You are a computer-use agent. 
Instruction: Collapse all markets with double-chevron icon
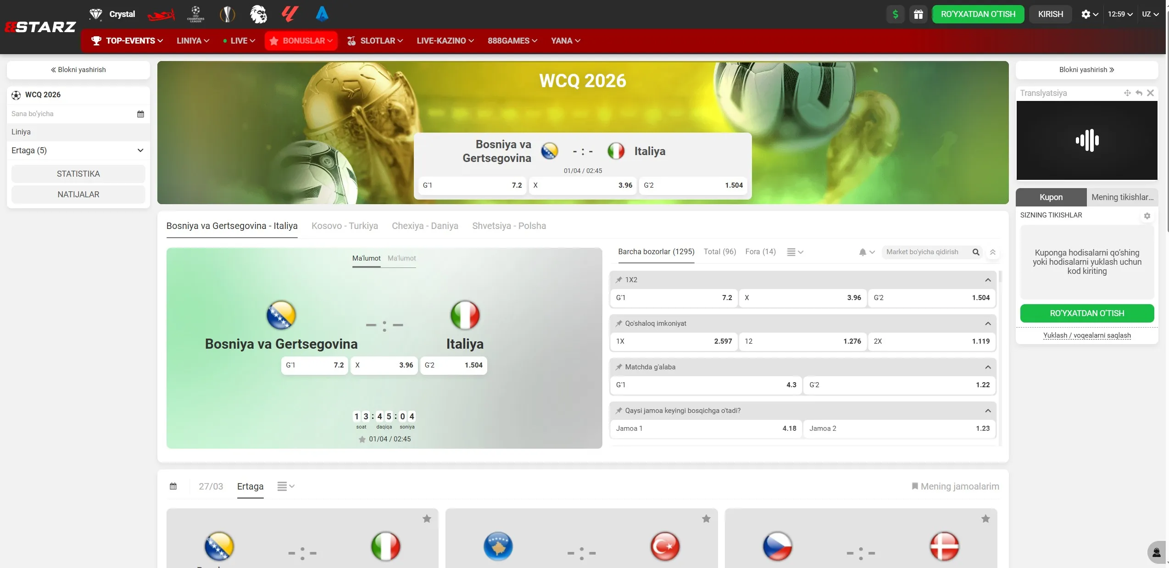(x=993, y=252)
